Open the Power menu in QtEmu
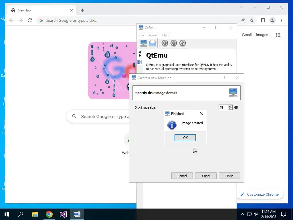293x220 pixels. point(153,35)
